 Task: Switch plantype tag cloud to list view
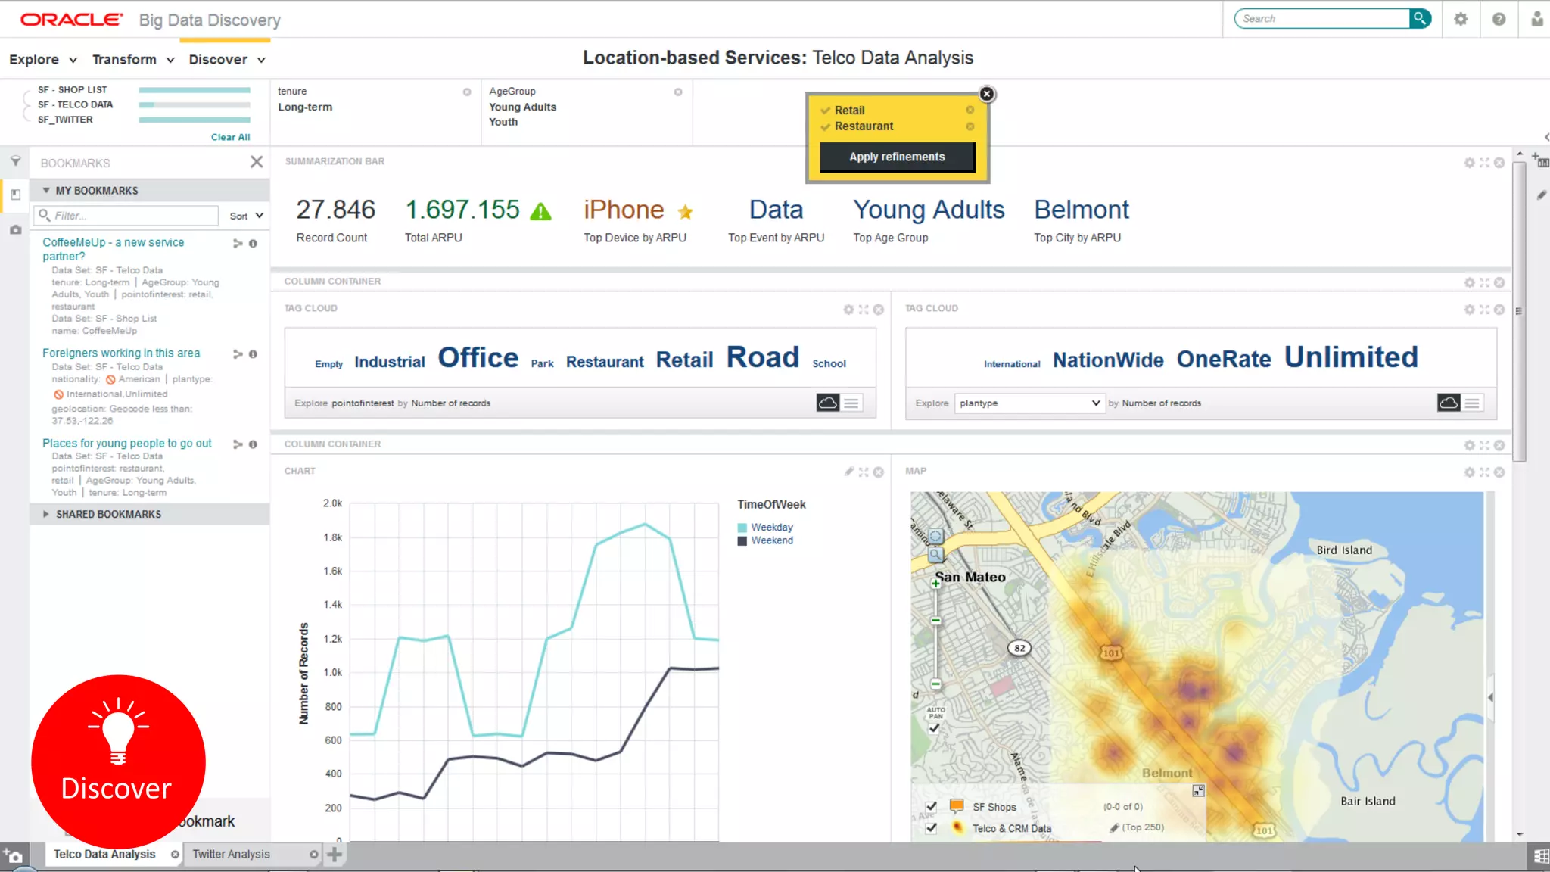(1472, 403)
